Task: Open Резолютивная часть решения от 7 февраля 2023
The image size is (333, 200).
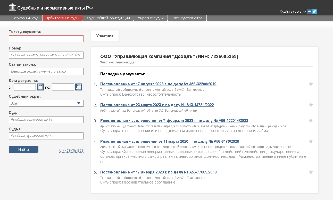Action: point(174,121)
